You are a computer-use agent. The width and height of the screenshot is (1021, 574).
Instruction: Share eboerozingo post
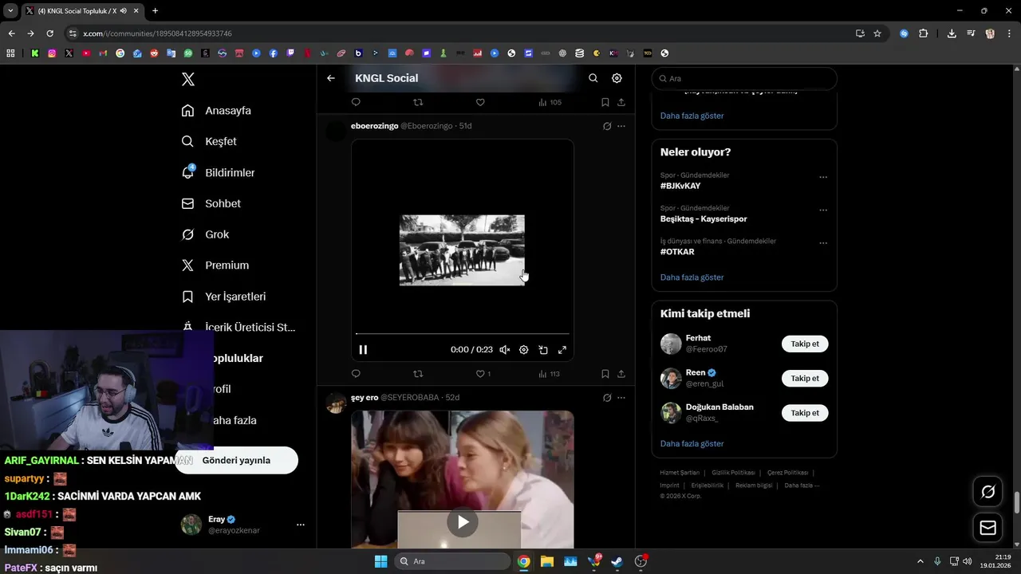[x=621, y=373]
